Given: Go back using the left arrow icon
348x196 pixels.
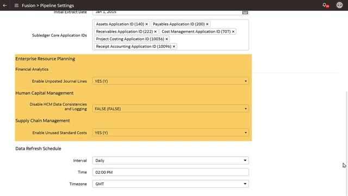Looking at the screenshot, I should (x=5, y=5).
